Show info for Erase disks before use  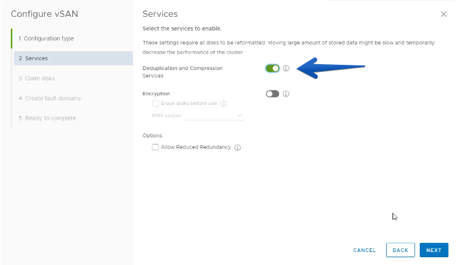click(x=223, y=104)
